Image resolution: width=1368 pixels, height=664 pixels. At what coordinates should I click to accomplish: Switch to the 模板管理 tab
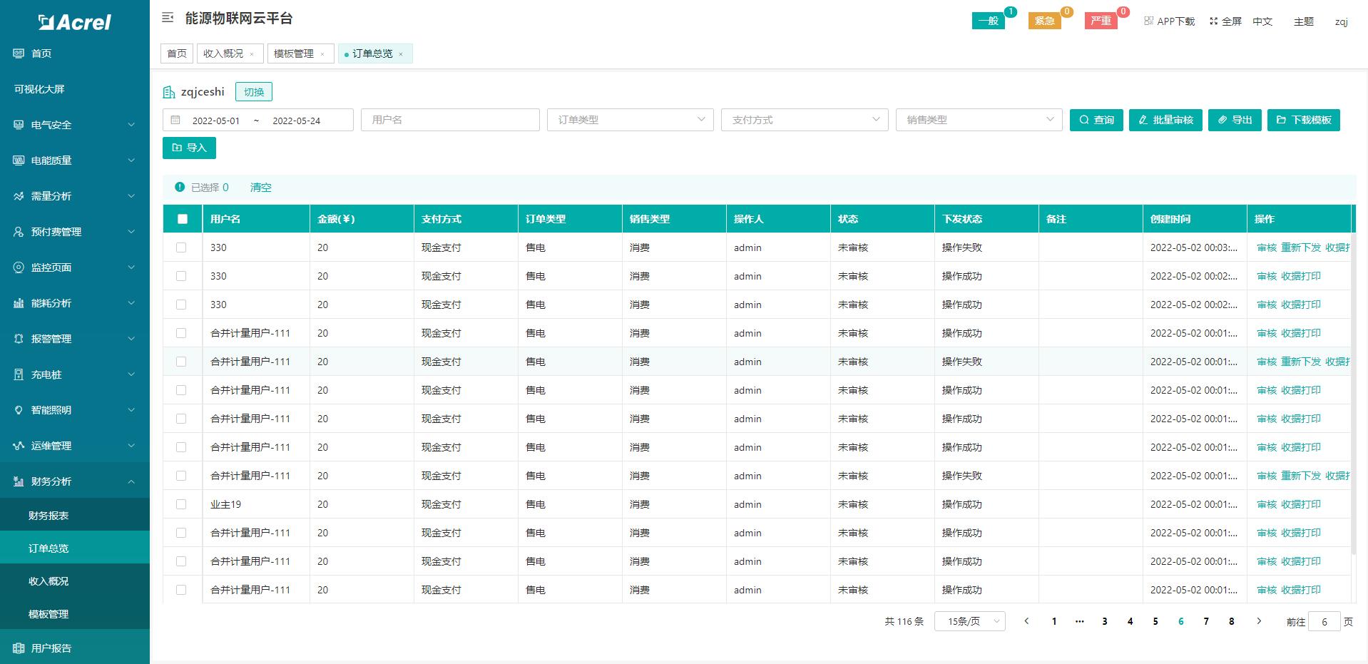pyautogui.click(x=295, y=53)
